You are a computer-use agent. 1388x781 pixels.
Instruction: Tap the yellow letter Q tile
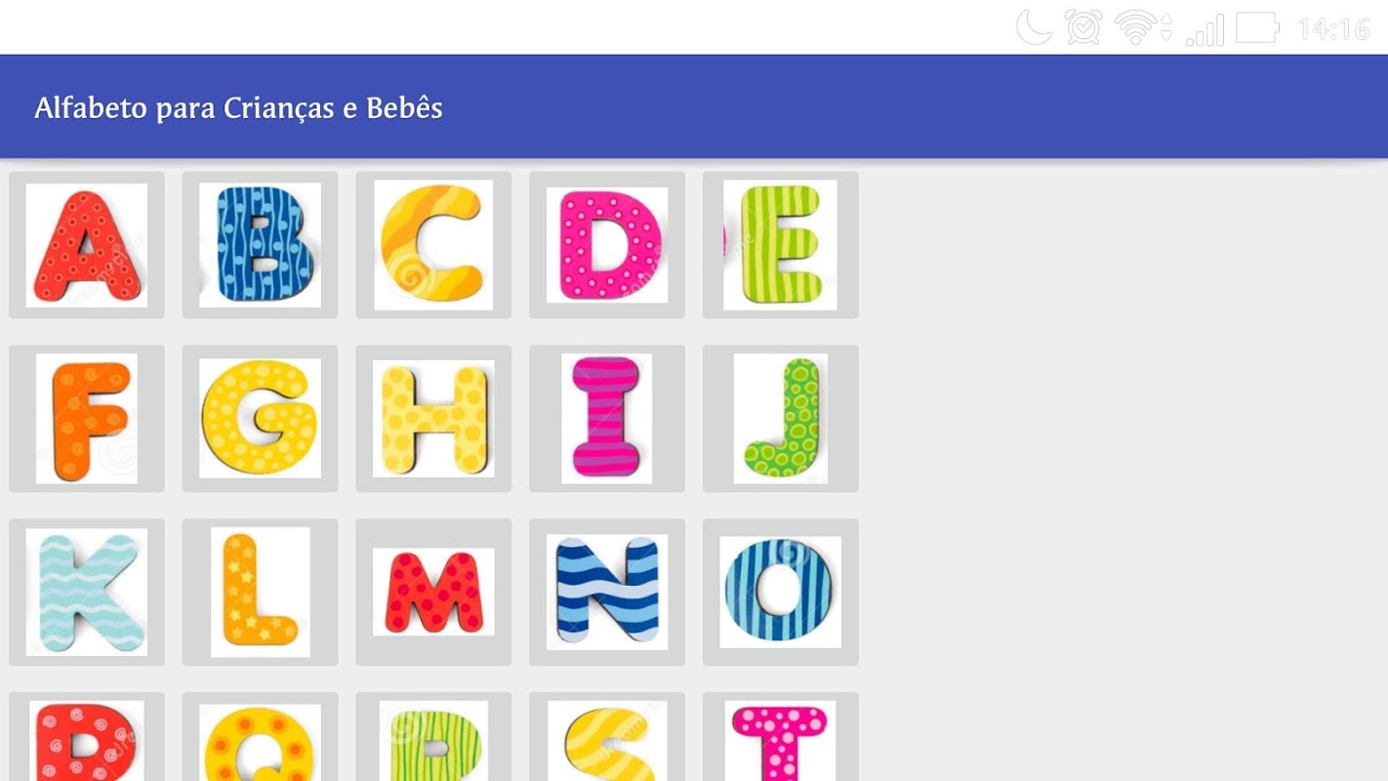tap(261, 737)
